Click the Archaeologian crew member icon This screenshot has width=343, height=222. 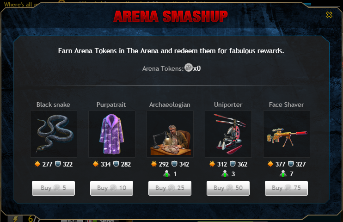click(166, 174)
